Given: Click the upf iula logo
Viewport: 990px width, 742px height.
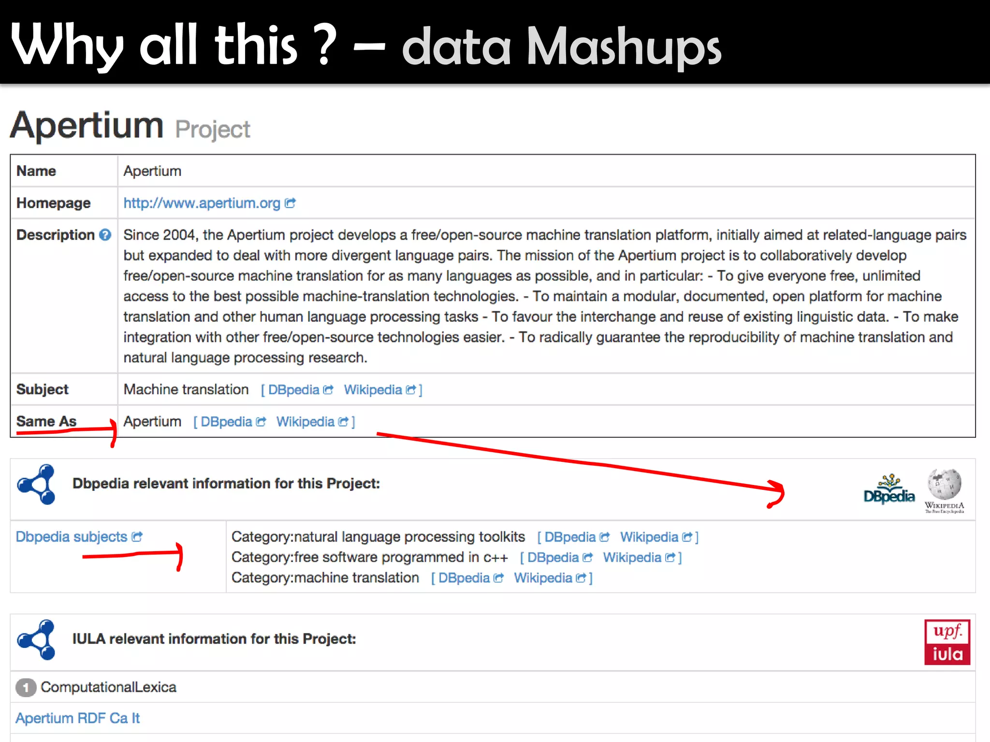Looking at the screenshot, I should tap(947, 642).
